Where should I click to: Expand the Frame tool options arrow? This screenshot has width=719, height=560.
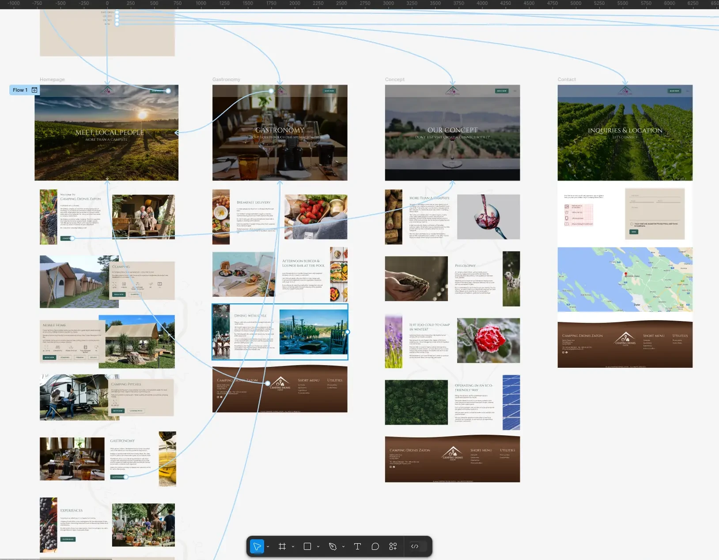[x=293, y=547]
